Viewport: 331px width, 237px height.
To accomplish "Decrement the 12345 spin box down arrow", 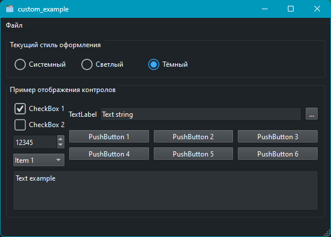I will click(x=60, y=145).
